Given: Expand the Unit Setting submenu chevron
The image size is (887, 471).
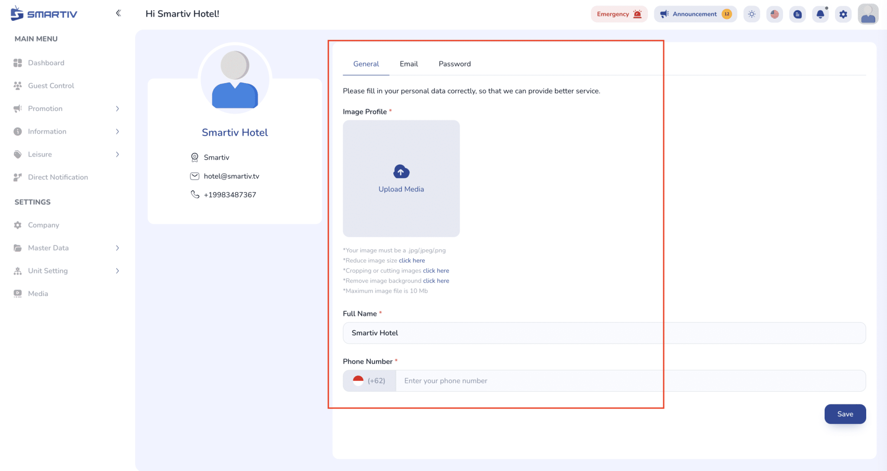Looking at the screenshot, I should tap(117, 271).
